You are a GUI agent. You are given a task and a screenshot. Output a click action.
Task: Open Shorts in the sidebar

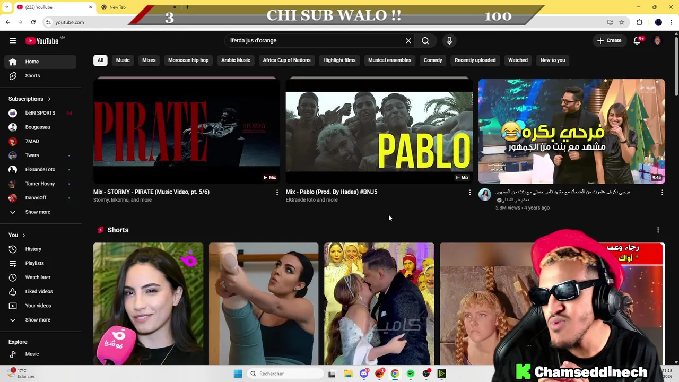pyautogui.click(x=40, y=76)
